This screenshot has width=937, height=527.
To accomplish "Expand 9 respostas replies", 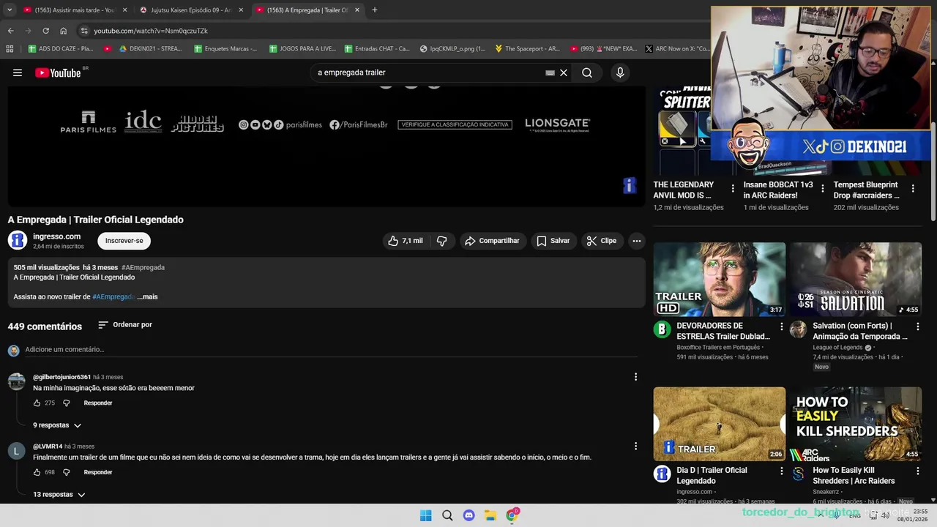I will click(56, 425).
